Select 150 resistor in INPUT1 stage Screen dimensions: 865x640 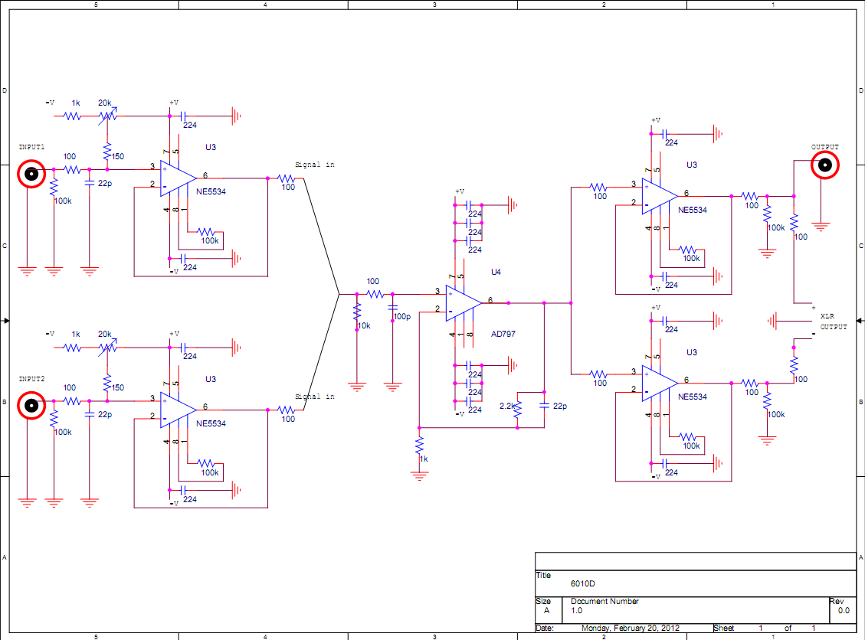[x=107, y=152]
